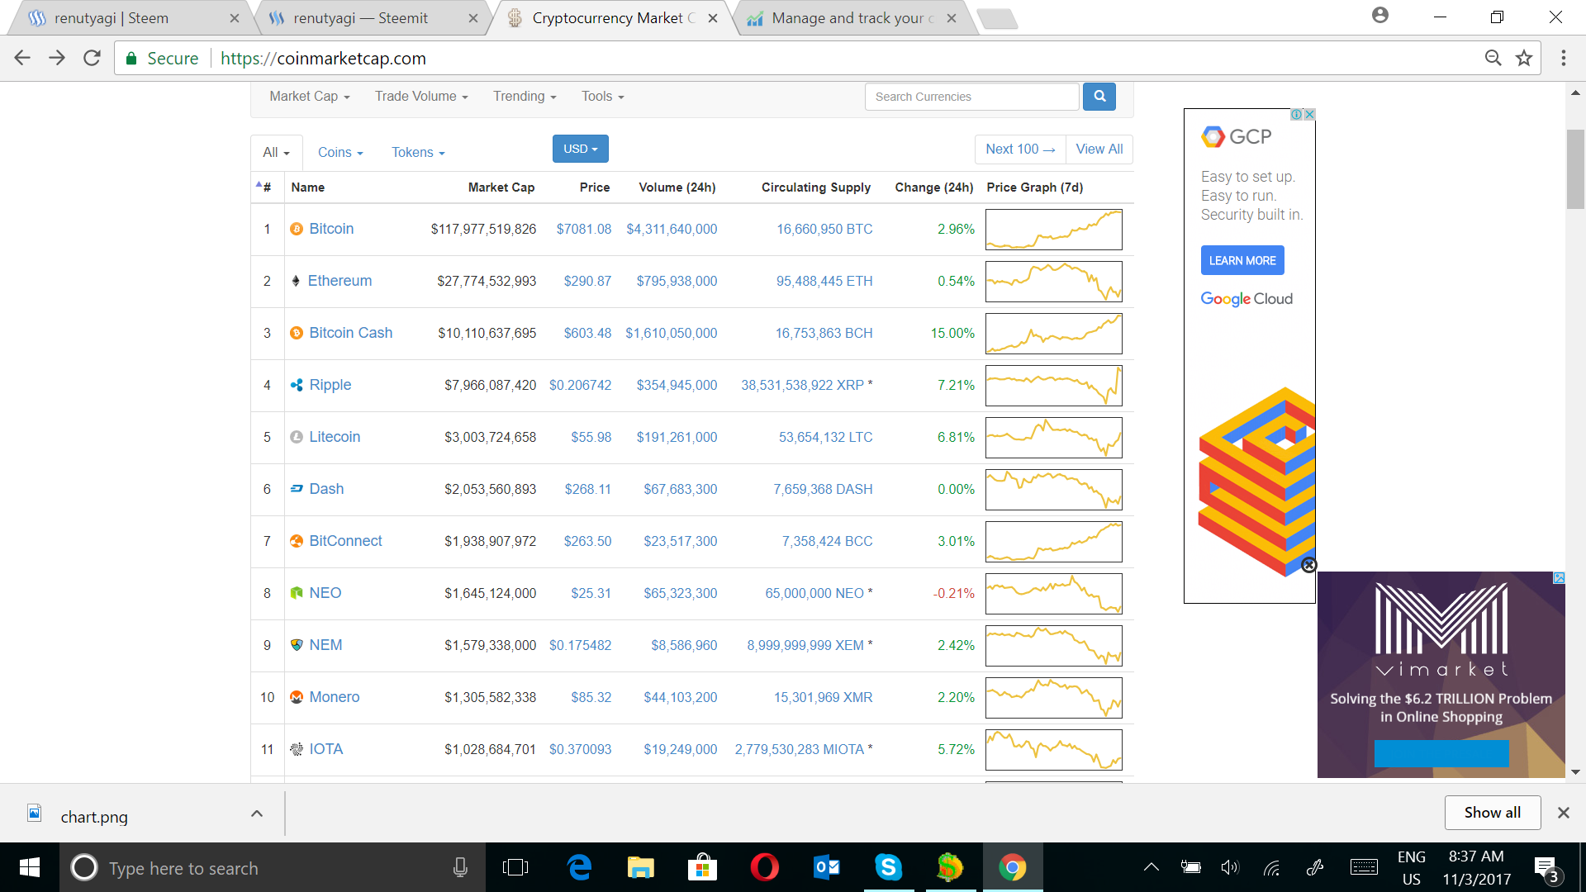Click View All currencies button
Screen dimensions: 1586x892
pos(1099,149)
